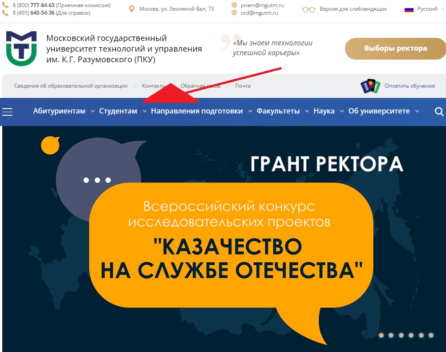Image resolution: width=446 pixels, height=352 pixels.
Task: Switch to the third carousel slide dot
Action: tap(401, 335)
